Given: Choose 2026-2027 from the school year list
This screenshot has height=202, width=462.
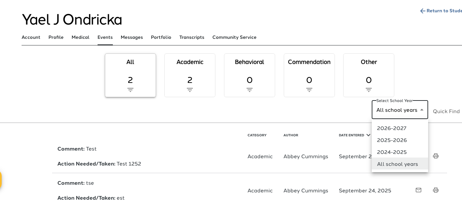Looking at the screenshot, I should click(x=392, y=128).
